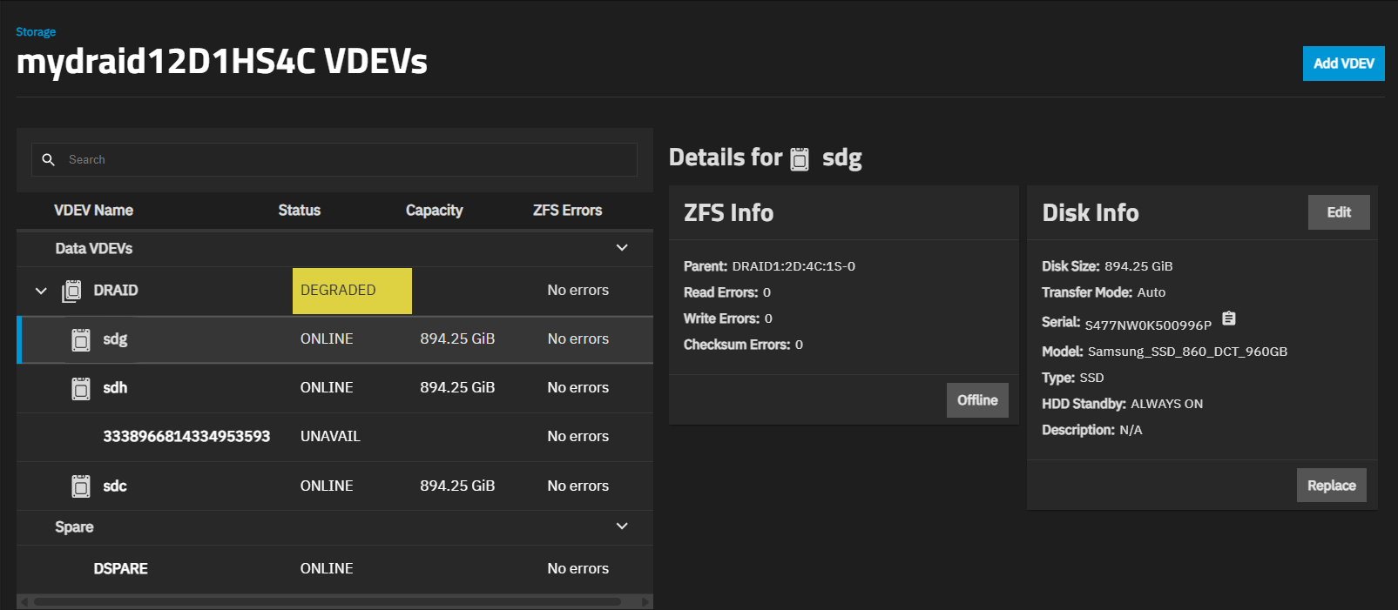This screenshot has height=610, width=1398.
Task: Click disk icon in Details header
Action: [800, 159]
